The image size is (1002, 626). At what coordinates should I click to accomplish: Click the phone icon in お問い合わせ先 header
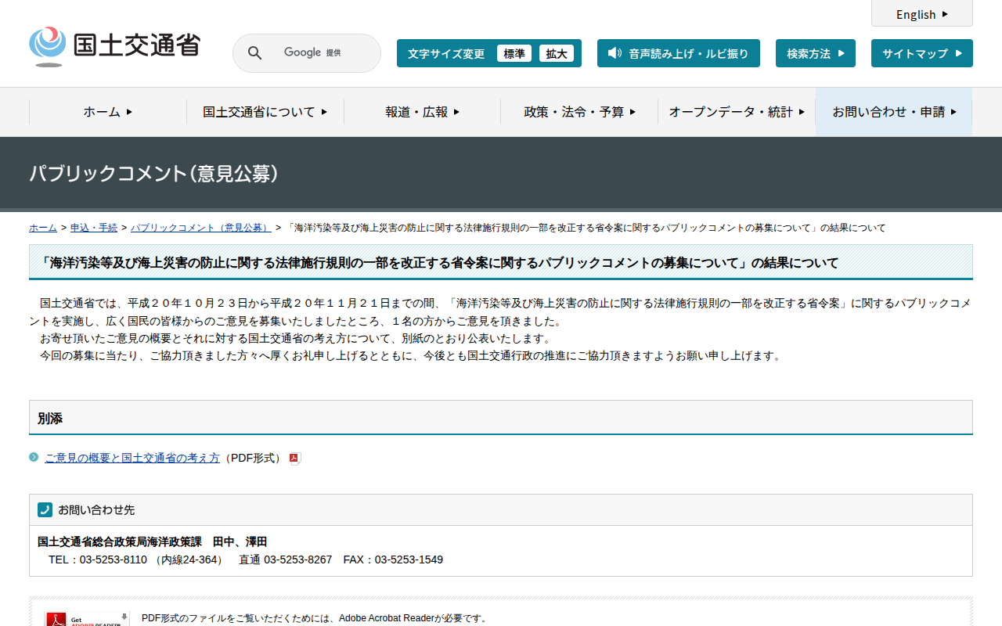45,510
